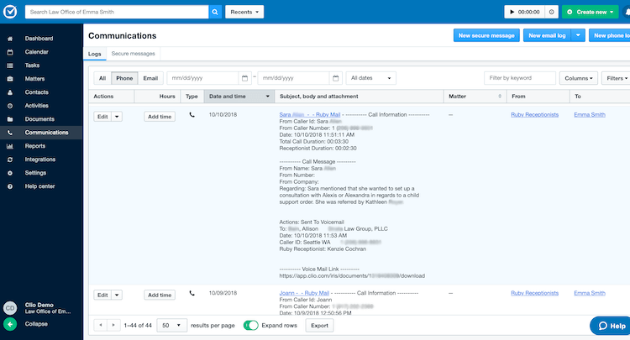Open Dashboard in the sidebar
Viewport: 630px width, 340px height.
click(39, 39)
